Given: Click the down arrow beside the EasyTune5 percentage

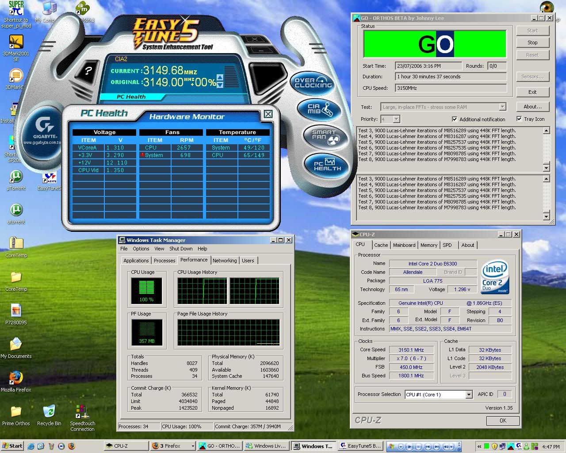Looking at the screenshot, I should 220,84.
